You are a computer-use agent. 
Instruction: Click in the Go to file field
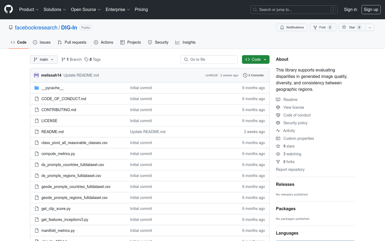pos(209,59)
